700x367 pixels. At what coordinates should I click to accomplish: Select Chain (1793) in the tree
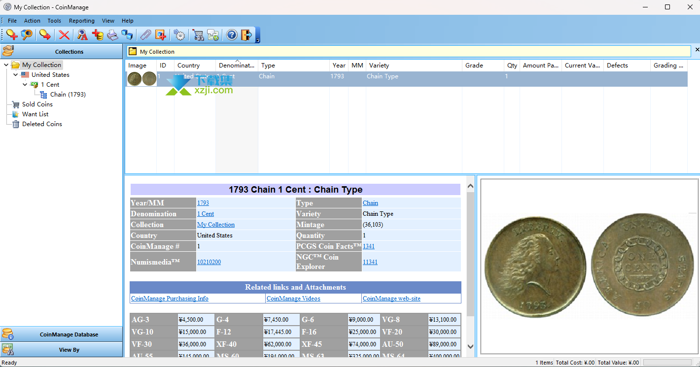[68, 95]
